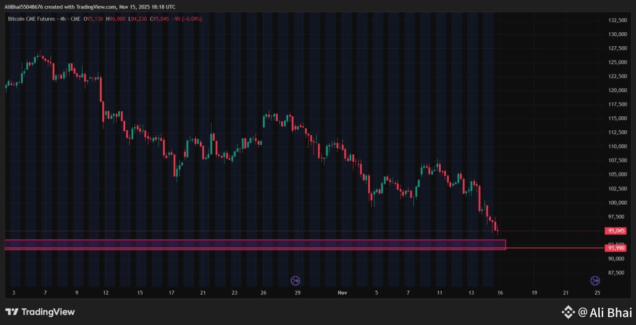The height and width of the screenshot is (325, 636).
Task: Click the date label 5 on time axis
Action: point(377,293)
